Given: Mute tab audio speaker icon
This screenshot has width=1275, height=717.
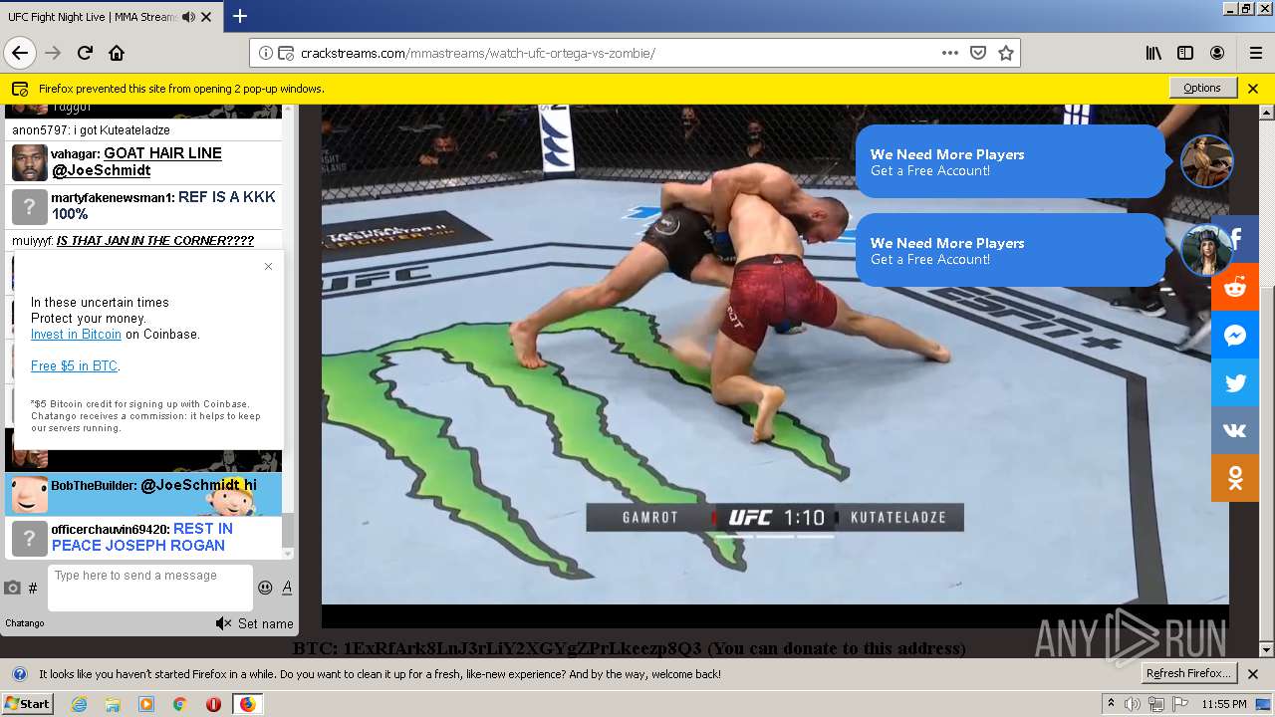Looking at the screenshot, I should click(188, 17).
